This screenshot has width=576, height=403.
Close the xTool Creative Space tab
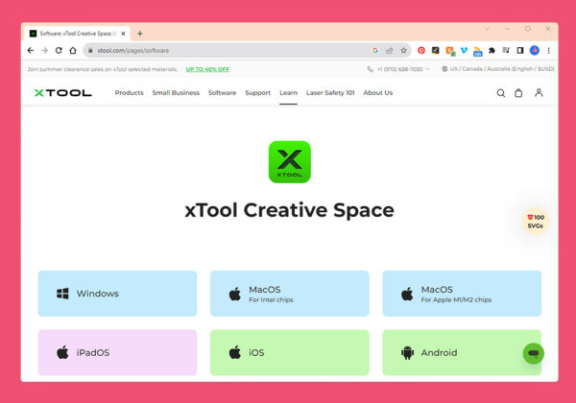[x=124, y=34]
